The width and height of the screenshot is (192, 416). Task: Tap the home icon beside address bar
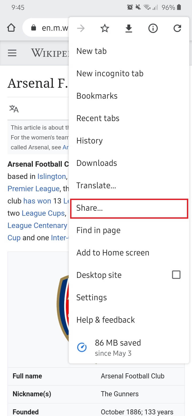11,28
